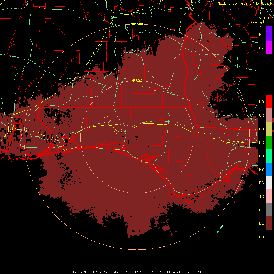Image resolution: width=274 pixels, height=274 pixels.
Task: Click the HA legend label
Action: click(x=261, y=102)
